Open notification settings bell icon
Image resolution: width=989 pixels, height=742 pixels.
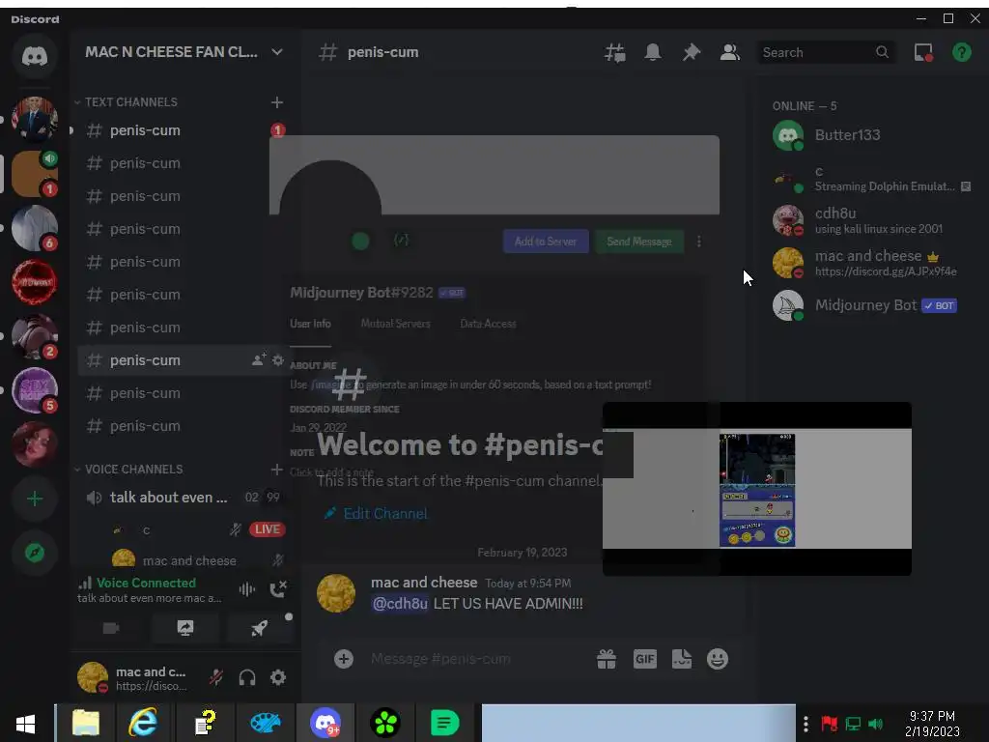653,52
